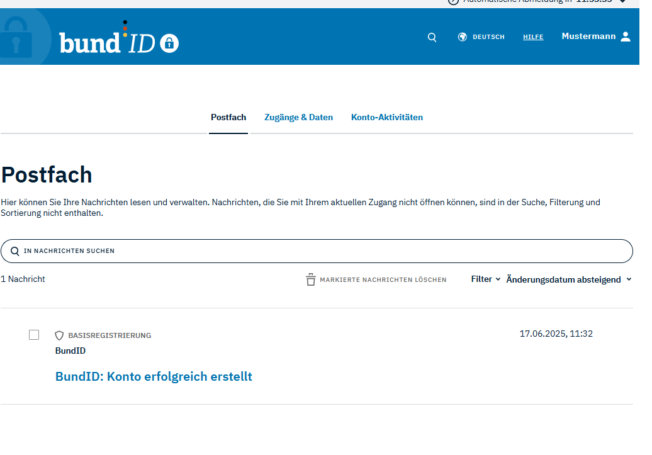Click the trash can delete icon

(x=311, y=279)
